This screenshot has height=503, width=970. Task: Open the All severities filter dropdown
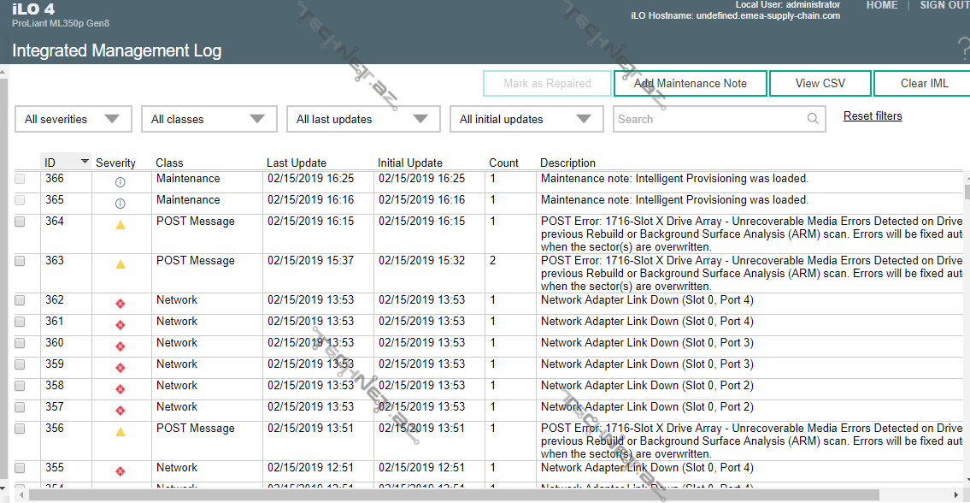coord(73,119)
